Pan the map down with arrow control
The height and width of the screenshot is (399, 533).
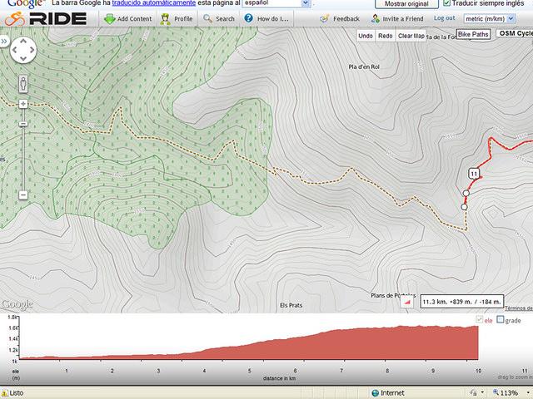(23, 59)
